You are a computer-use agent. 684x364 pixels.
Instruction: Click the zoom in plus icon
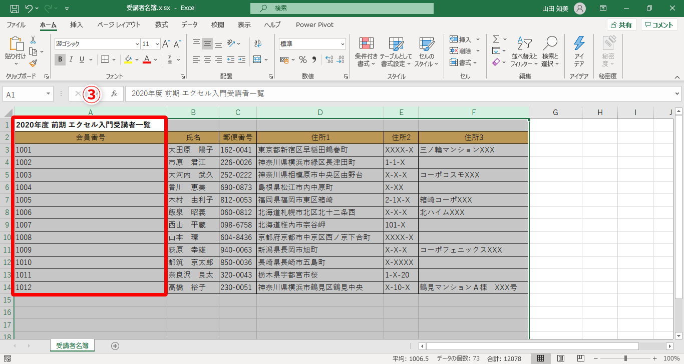click(655, 358)
